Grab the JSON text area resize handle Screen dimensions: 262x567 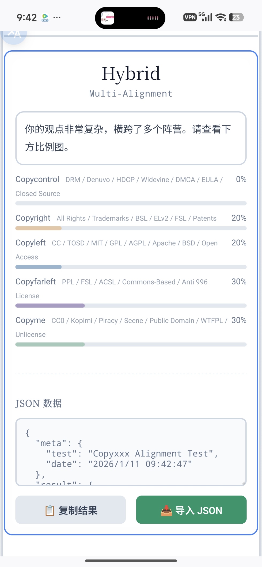point(243,483)
